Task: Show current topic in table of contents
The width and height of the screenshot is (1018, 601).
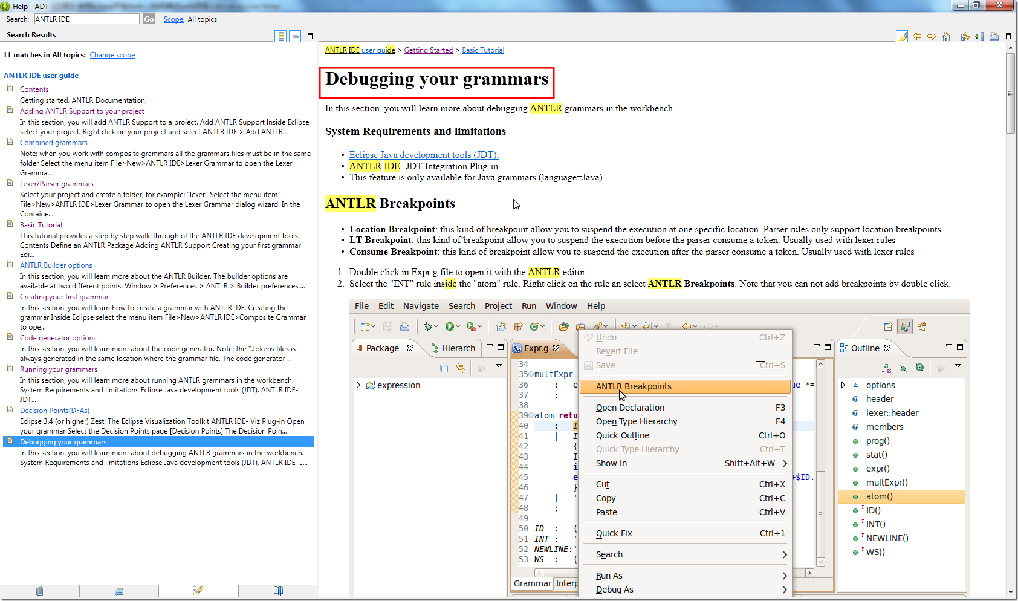Action: [965, 36]
